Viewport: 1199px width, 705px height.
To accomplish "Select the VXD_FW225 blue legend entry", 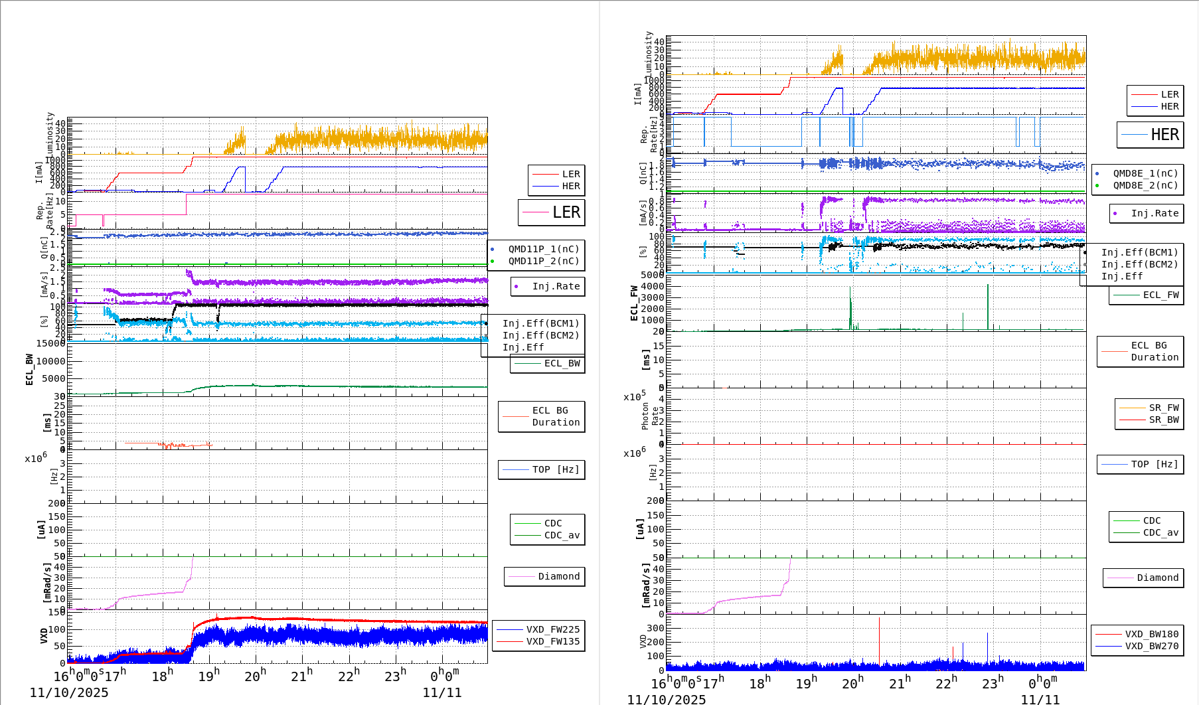I will pos(538,629).
